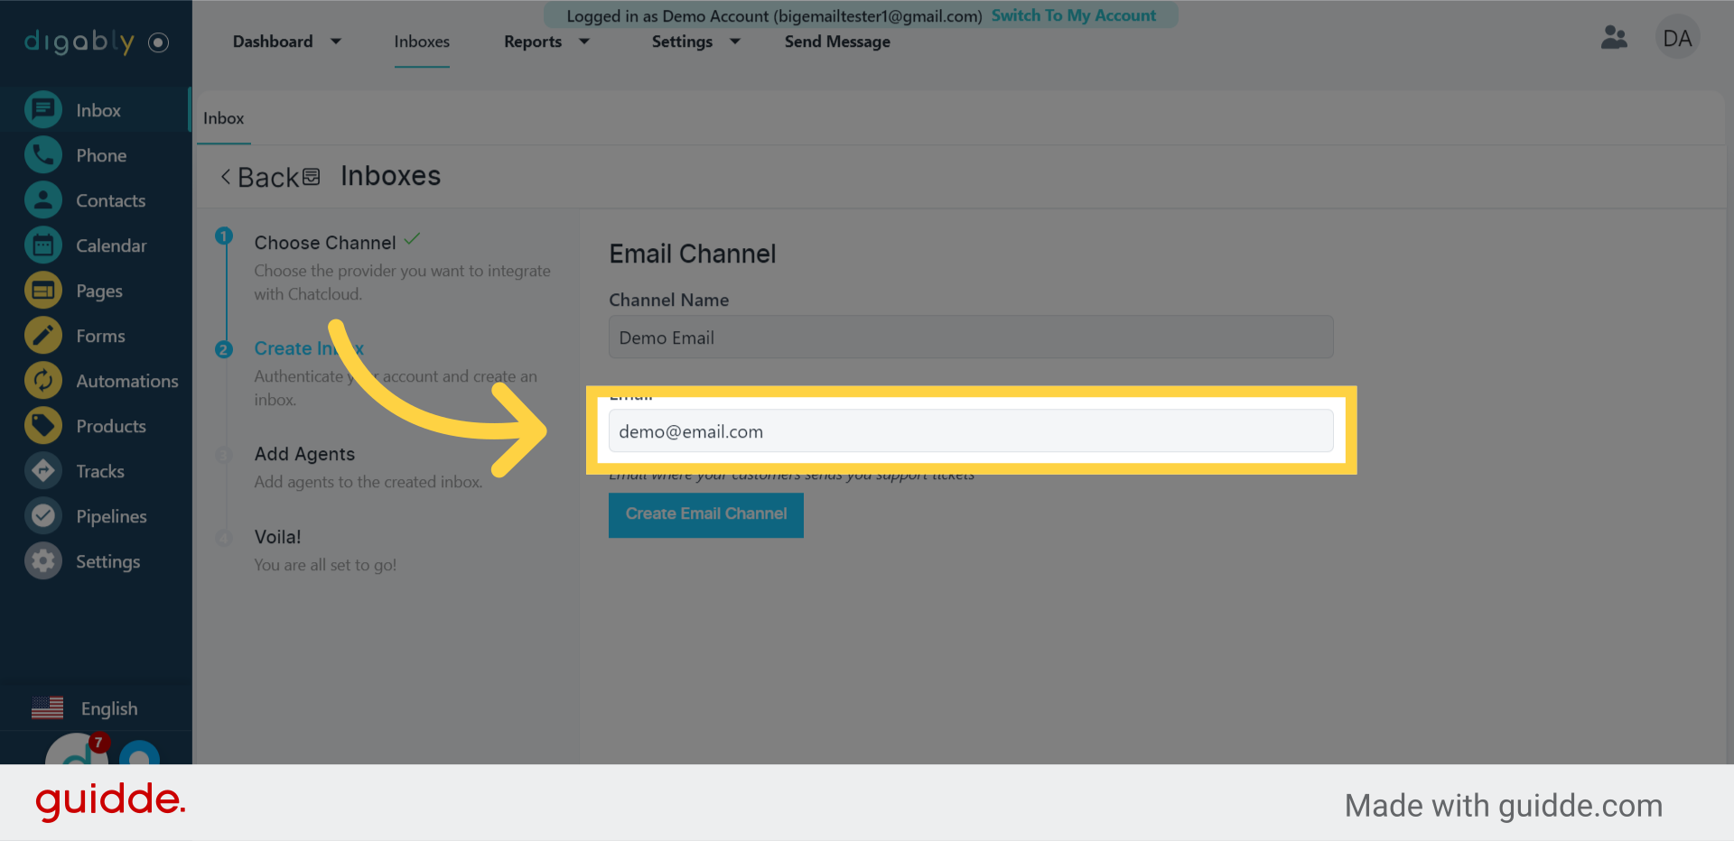Expand the Settings dropdown in the top navigation

(695, 42)
